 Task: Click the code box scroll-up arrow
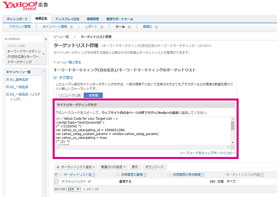(233, 119)
